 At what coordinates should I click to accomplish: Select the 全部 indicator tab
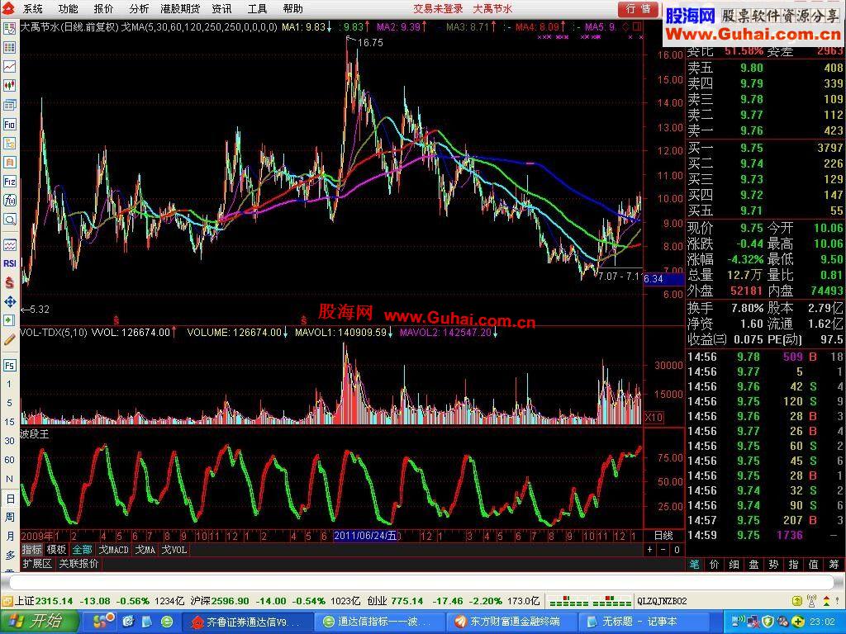[82, 549]
